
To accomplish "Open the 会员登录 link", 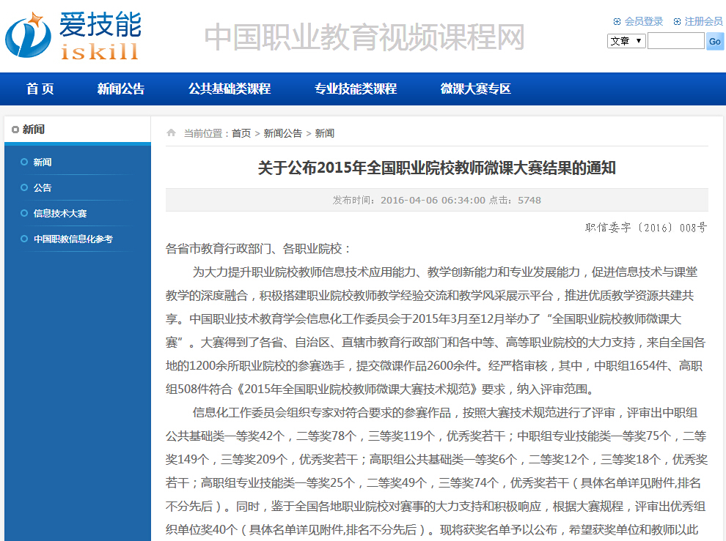I will 644,22.
